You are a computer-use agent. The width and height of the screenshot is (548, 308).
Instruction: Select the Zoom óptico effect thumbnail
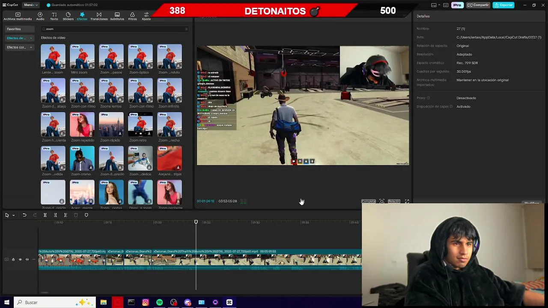140,56
